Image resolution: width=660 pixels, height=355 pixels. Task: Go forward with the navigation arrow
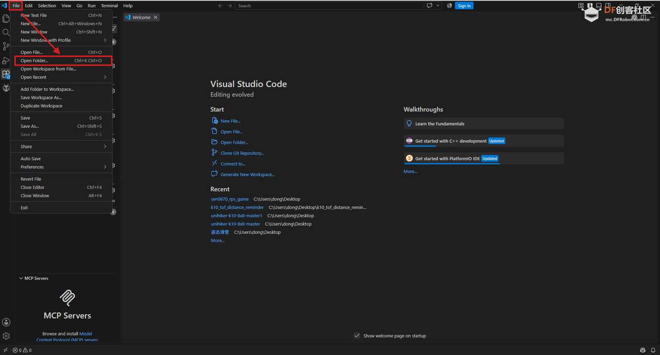[x=229, y=6]
